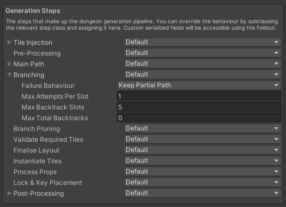Click the Validate Required Tiles label

coord(49,140)
